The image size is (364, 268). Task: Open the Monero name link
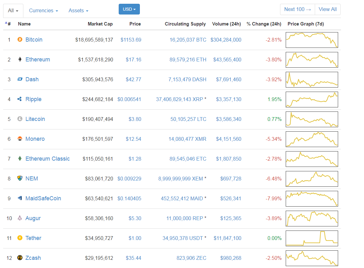(x=35, y=139)
